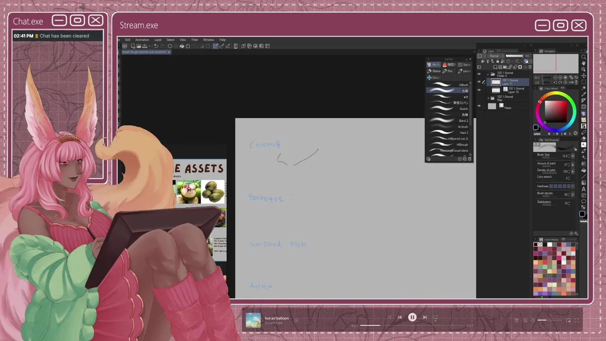Toggle the Lock layer icon in Layer panel
The image size is (606, 341).
[x=498, y=61]
